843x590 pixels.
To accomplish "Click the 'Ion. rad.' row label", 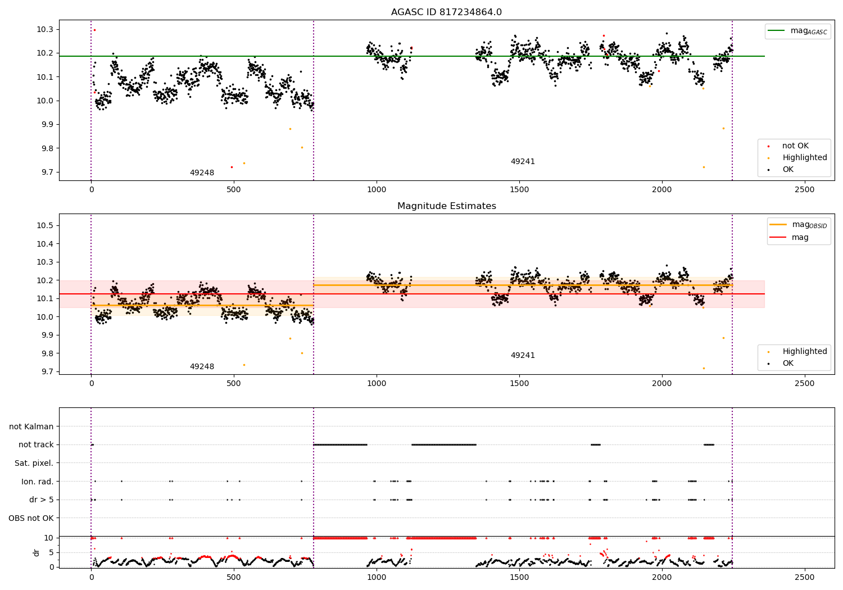I will [x=38, y=482].
